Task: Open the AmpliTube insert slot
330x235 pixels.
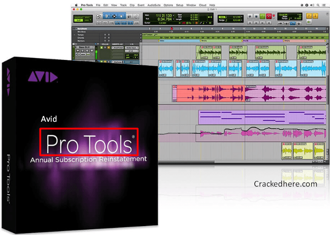Action: tap(117, 48)
